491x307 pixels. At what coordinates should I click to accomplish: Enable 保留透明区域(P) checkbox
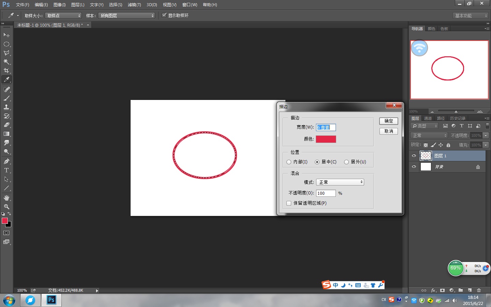point(289,203)
